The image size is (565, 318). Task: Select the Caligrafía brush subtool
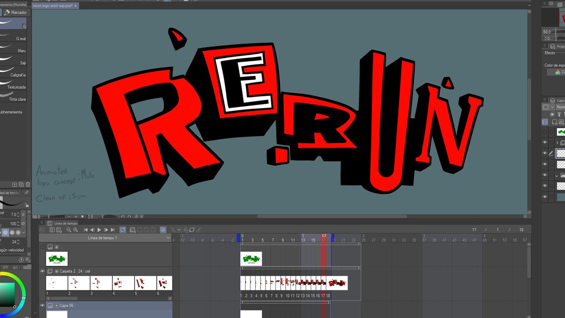15,74
